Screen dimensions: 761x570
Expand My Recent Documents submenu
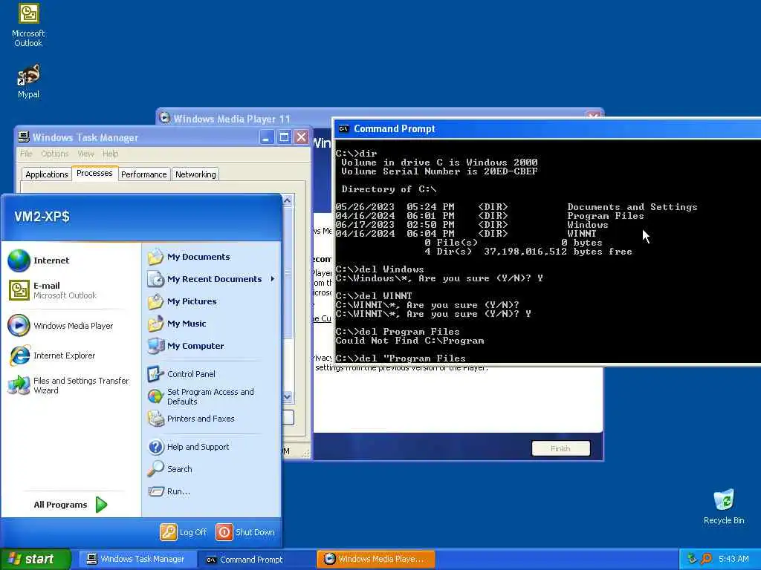tap(212, 279)
